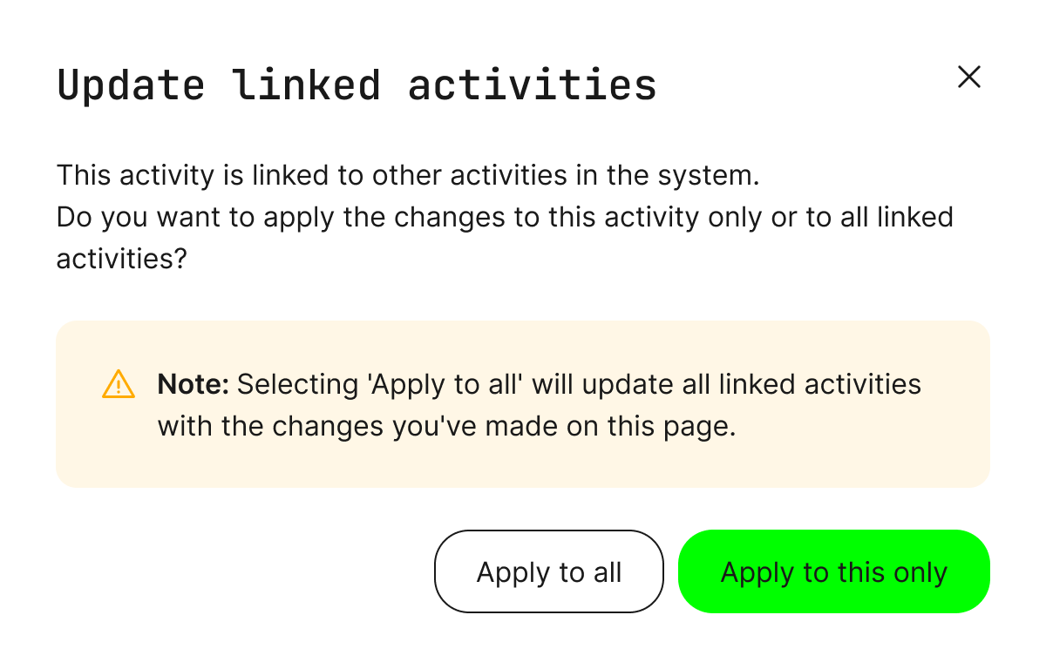The image size is (1046, 669).
Task: Confirm with green "Apply to this only" button
Action: pyautogui.click(x=833, y=571)
